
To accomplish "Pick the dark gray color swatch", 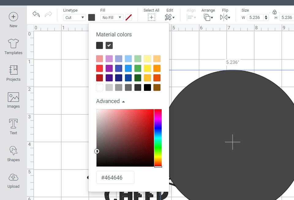I will click(x=128, y=87).
